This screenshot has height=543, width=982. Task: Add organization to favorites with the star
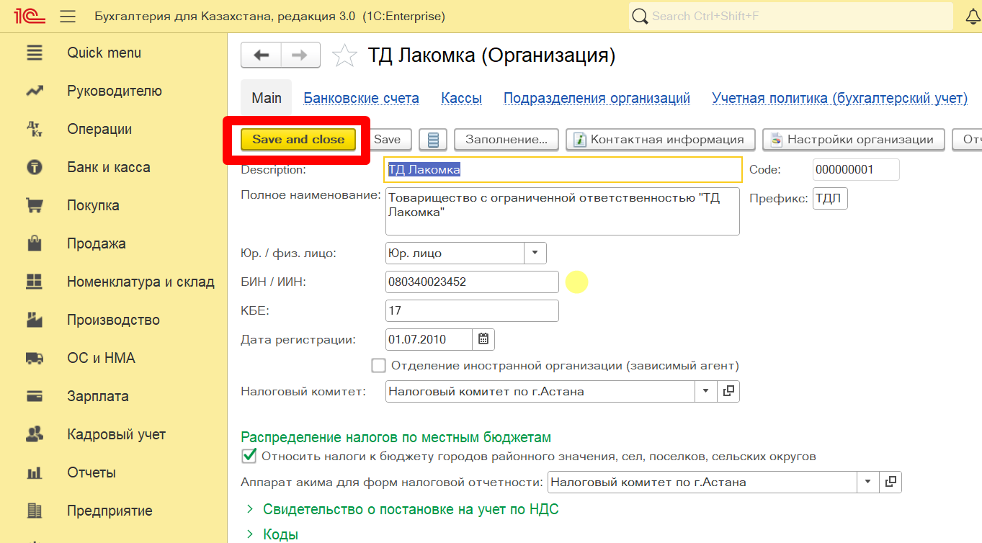click(x=345, y=55)
